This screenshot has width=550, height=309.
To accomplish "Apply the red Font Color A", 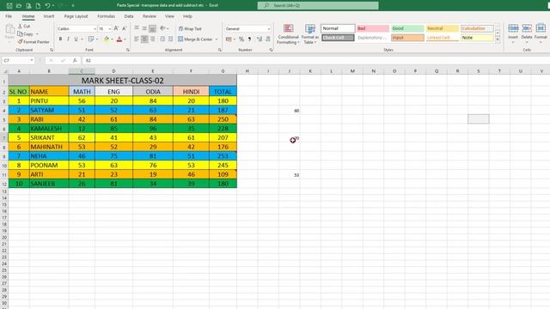I will 119,39.
